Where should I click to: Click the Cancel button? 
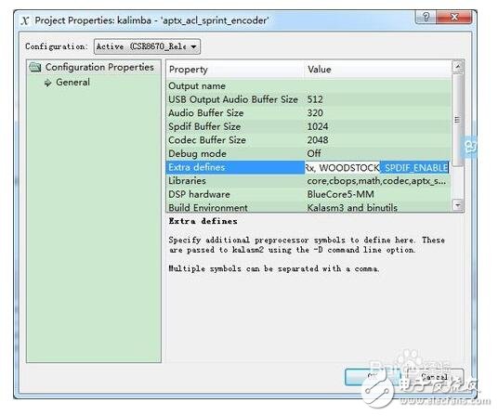tap(435, 377)
